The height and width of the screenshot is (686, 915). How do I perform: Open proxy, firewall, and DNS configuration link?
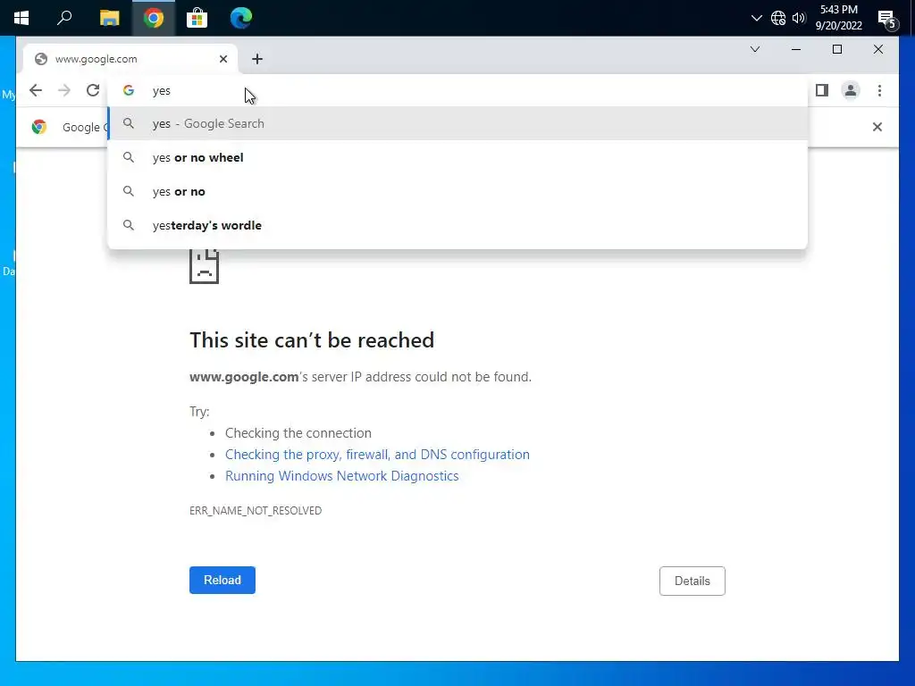click(377, 455)
